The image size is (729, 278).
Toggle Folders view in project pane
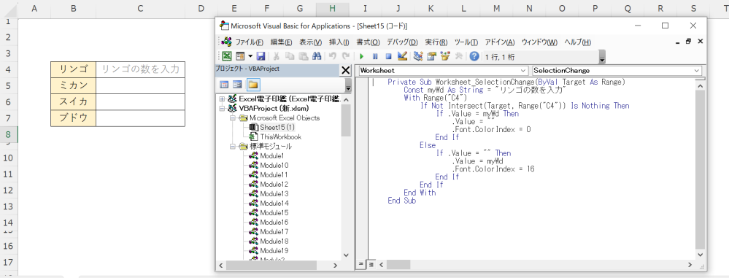253,85
